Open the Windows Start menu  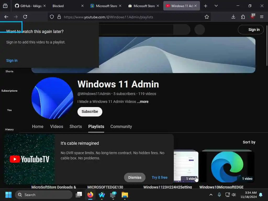point(8,195)
